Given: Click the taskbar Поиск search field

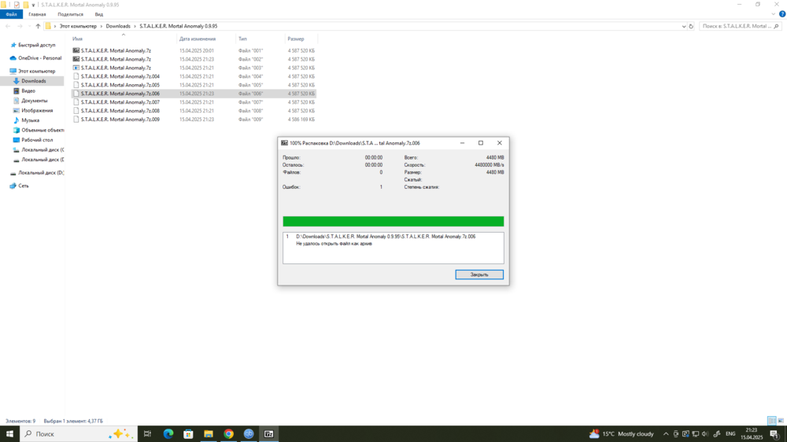Looking at the screenshot, I should click(x=78, y=433).
